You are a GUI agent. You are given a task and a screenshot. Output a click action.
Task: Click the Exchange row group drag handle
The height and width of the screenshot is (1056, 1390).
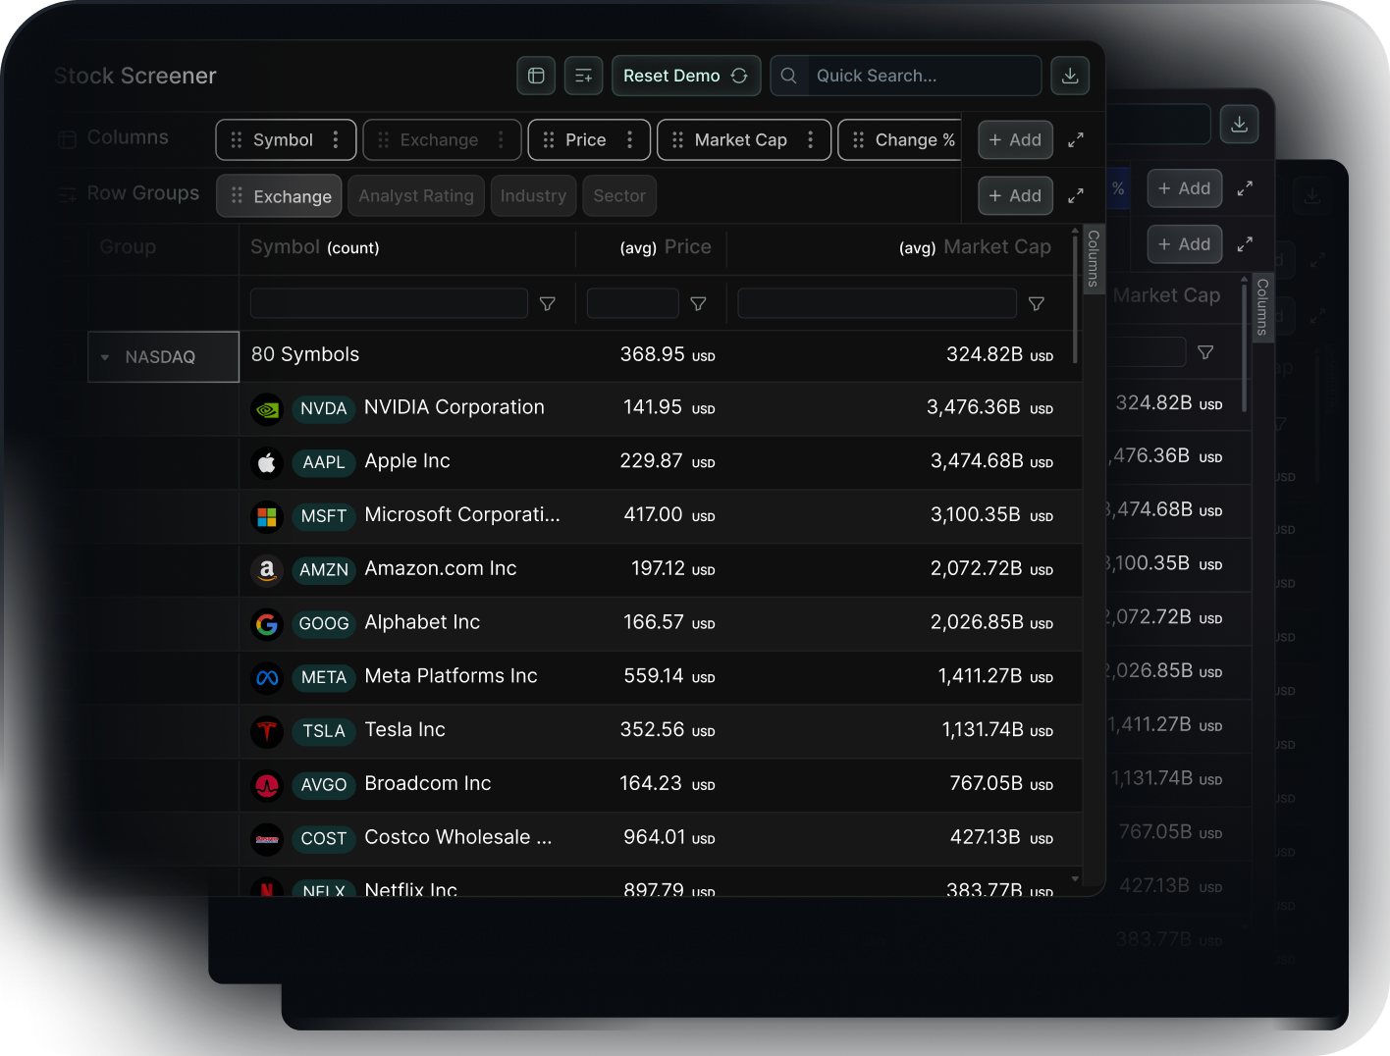click(237, 196)
